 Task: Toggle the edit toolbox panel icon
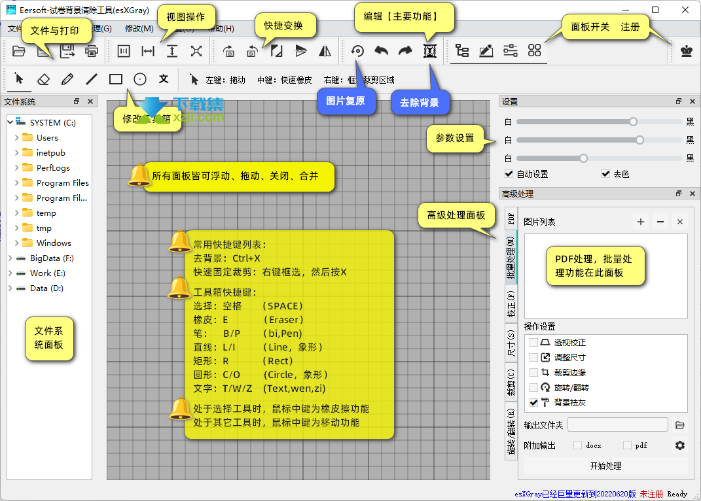[x=486, y=51]
